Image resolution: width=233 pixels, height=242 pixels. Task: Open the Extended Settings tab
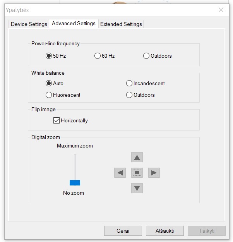(x=121, y=24)
